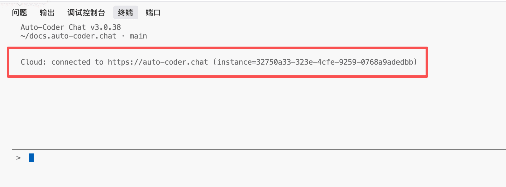Image resolution: width=506 pixels, height=187 pixels.
Task: Open the https://auto-coder.chat link
Action: point(158,62)
